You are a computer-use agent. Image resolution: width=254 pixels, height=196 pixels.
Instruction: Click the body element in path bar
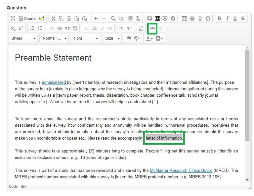[x=14, y=186]
